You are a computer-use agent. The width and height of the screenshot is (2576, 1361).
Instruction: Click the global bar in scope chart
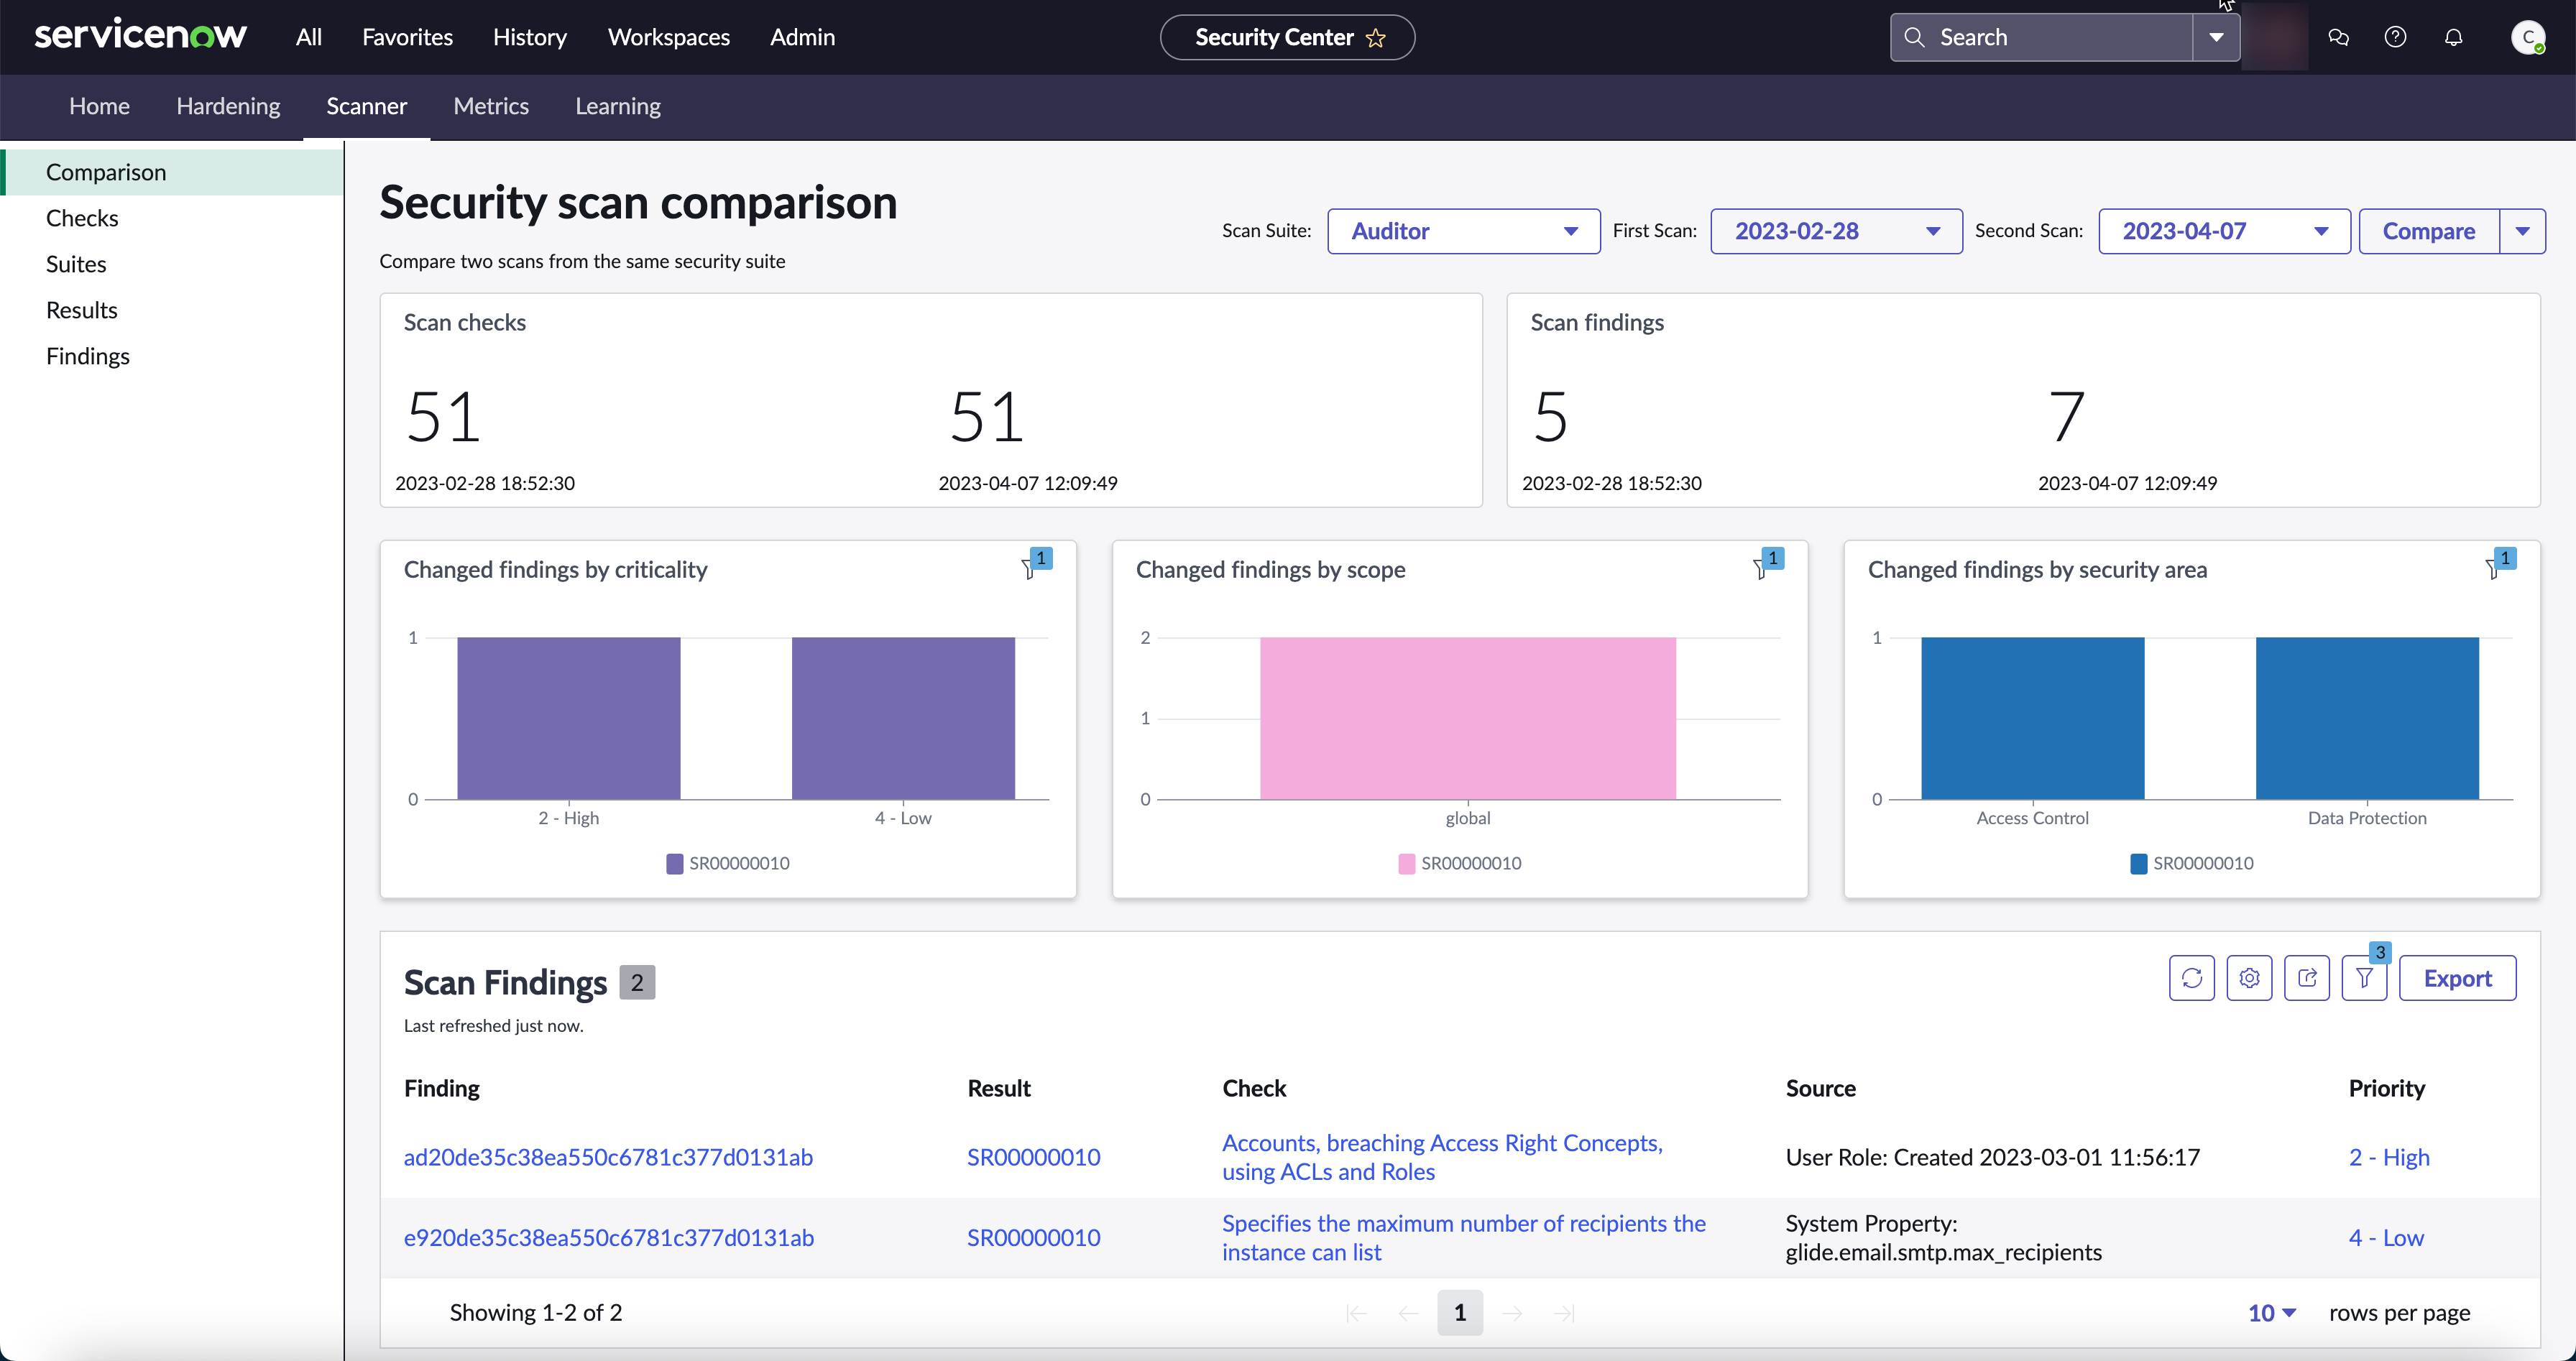point(1468,718)
